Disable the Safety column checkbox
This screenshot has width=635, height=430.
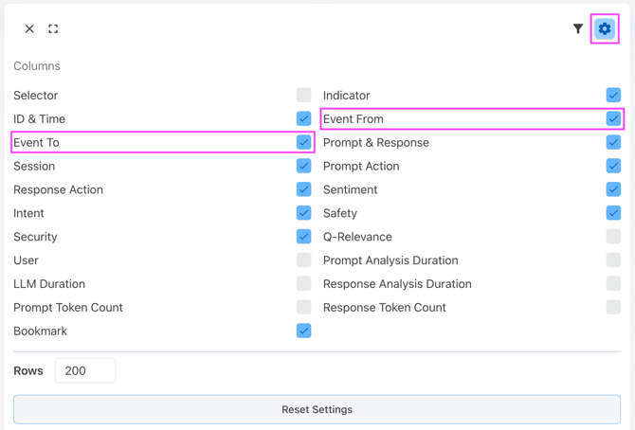[x=613, y=213]
